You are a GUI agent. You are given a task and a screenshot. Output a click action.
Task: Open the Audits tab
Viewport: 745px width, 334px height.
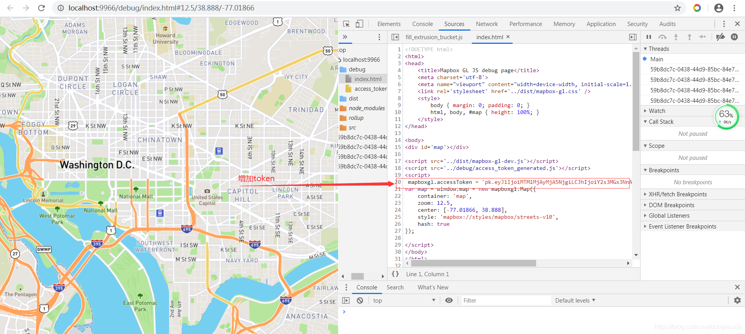click(667, 24)
